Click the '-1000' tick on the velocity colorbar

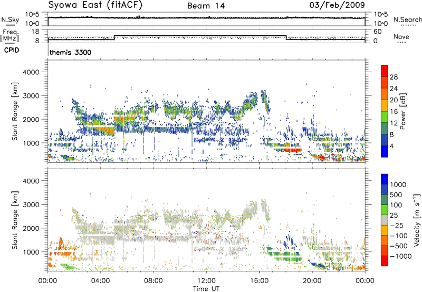coord(400,256)
